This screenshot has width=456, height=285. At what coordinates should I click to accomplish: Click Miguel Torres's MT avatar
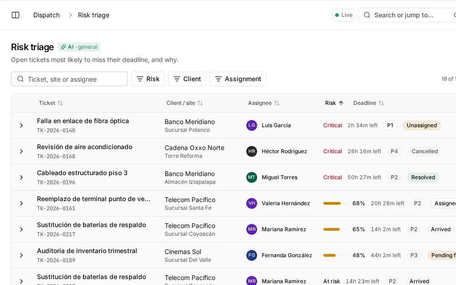click(x=252, y=177)
